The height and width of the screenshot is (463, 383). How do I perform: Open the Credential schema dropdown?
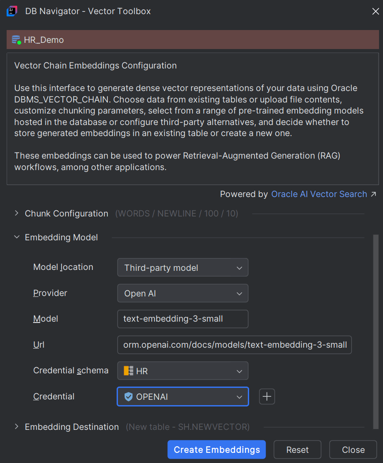[x=183, y=371]
